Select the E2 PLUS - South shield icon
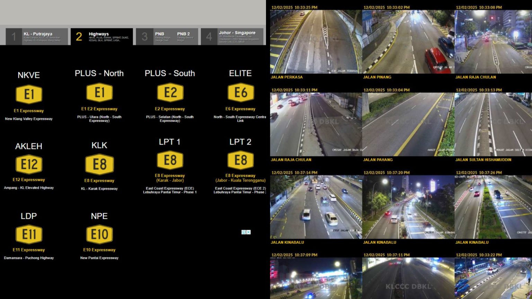Image resolution: width=532 pixels, height=299 pixels. (170, 92)
